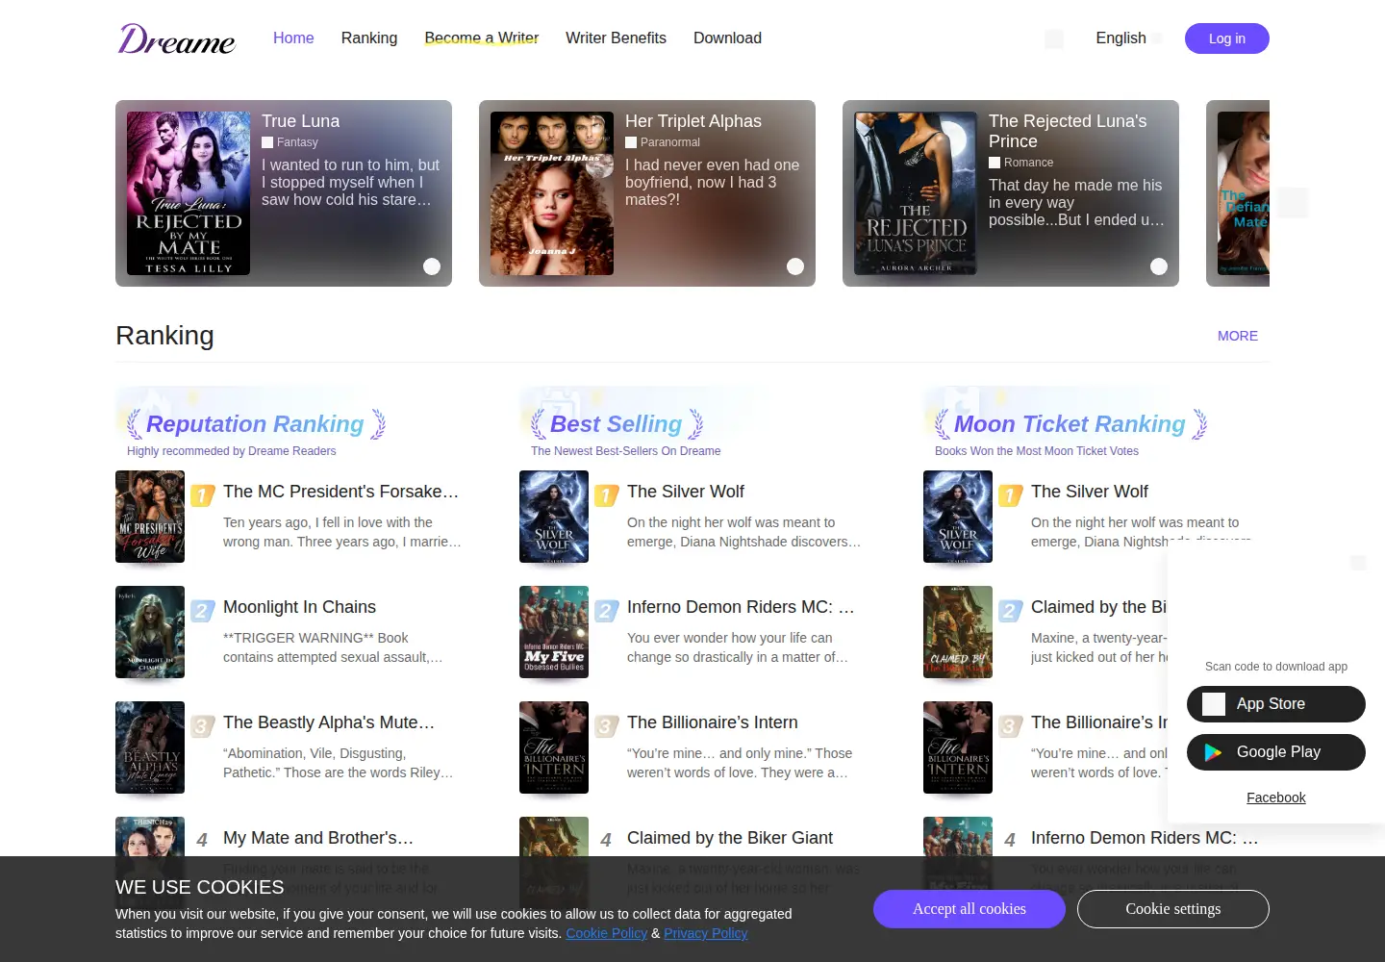Open Moonlight In Chains title

[299, 607]
